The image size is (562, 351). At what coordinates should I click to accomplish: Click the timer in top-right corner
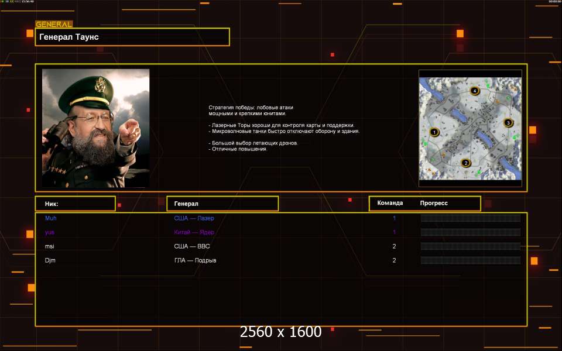[554, 2]
